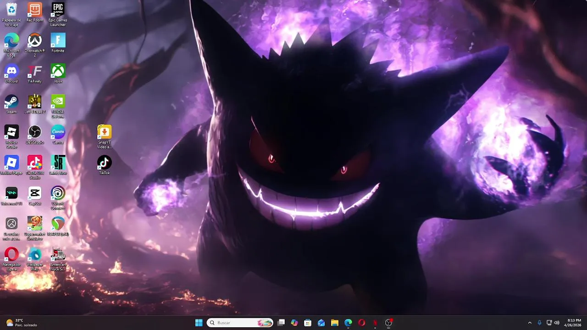Screen dimensions: 587x330
Task: Launch the Rec Room desktop shortcut
Action: 35,12
